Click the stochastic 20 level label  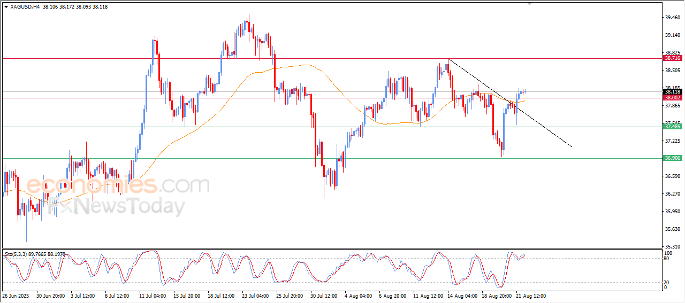coord(666,282)
